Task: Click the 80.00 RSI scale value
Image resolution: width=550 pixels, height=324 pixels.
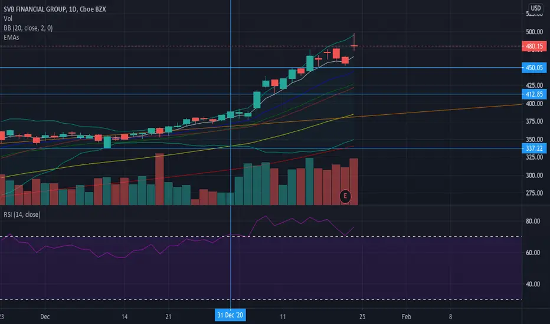Action: [x=533, y=221]
